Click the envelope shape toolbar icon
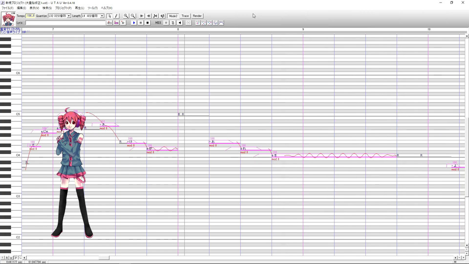Screen dimensions: 469x264 (221, 23)
